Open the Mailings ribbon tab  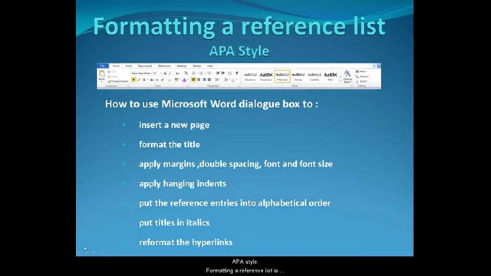tap(182, 66)
